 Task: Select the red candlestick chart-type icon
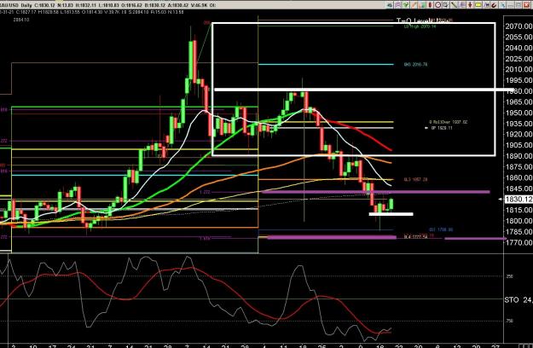pyautogui.click(x=430, y=5)
